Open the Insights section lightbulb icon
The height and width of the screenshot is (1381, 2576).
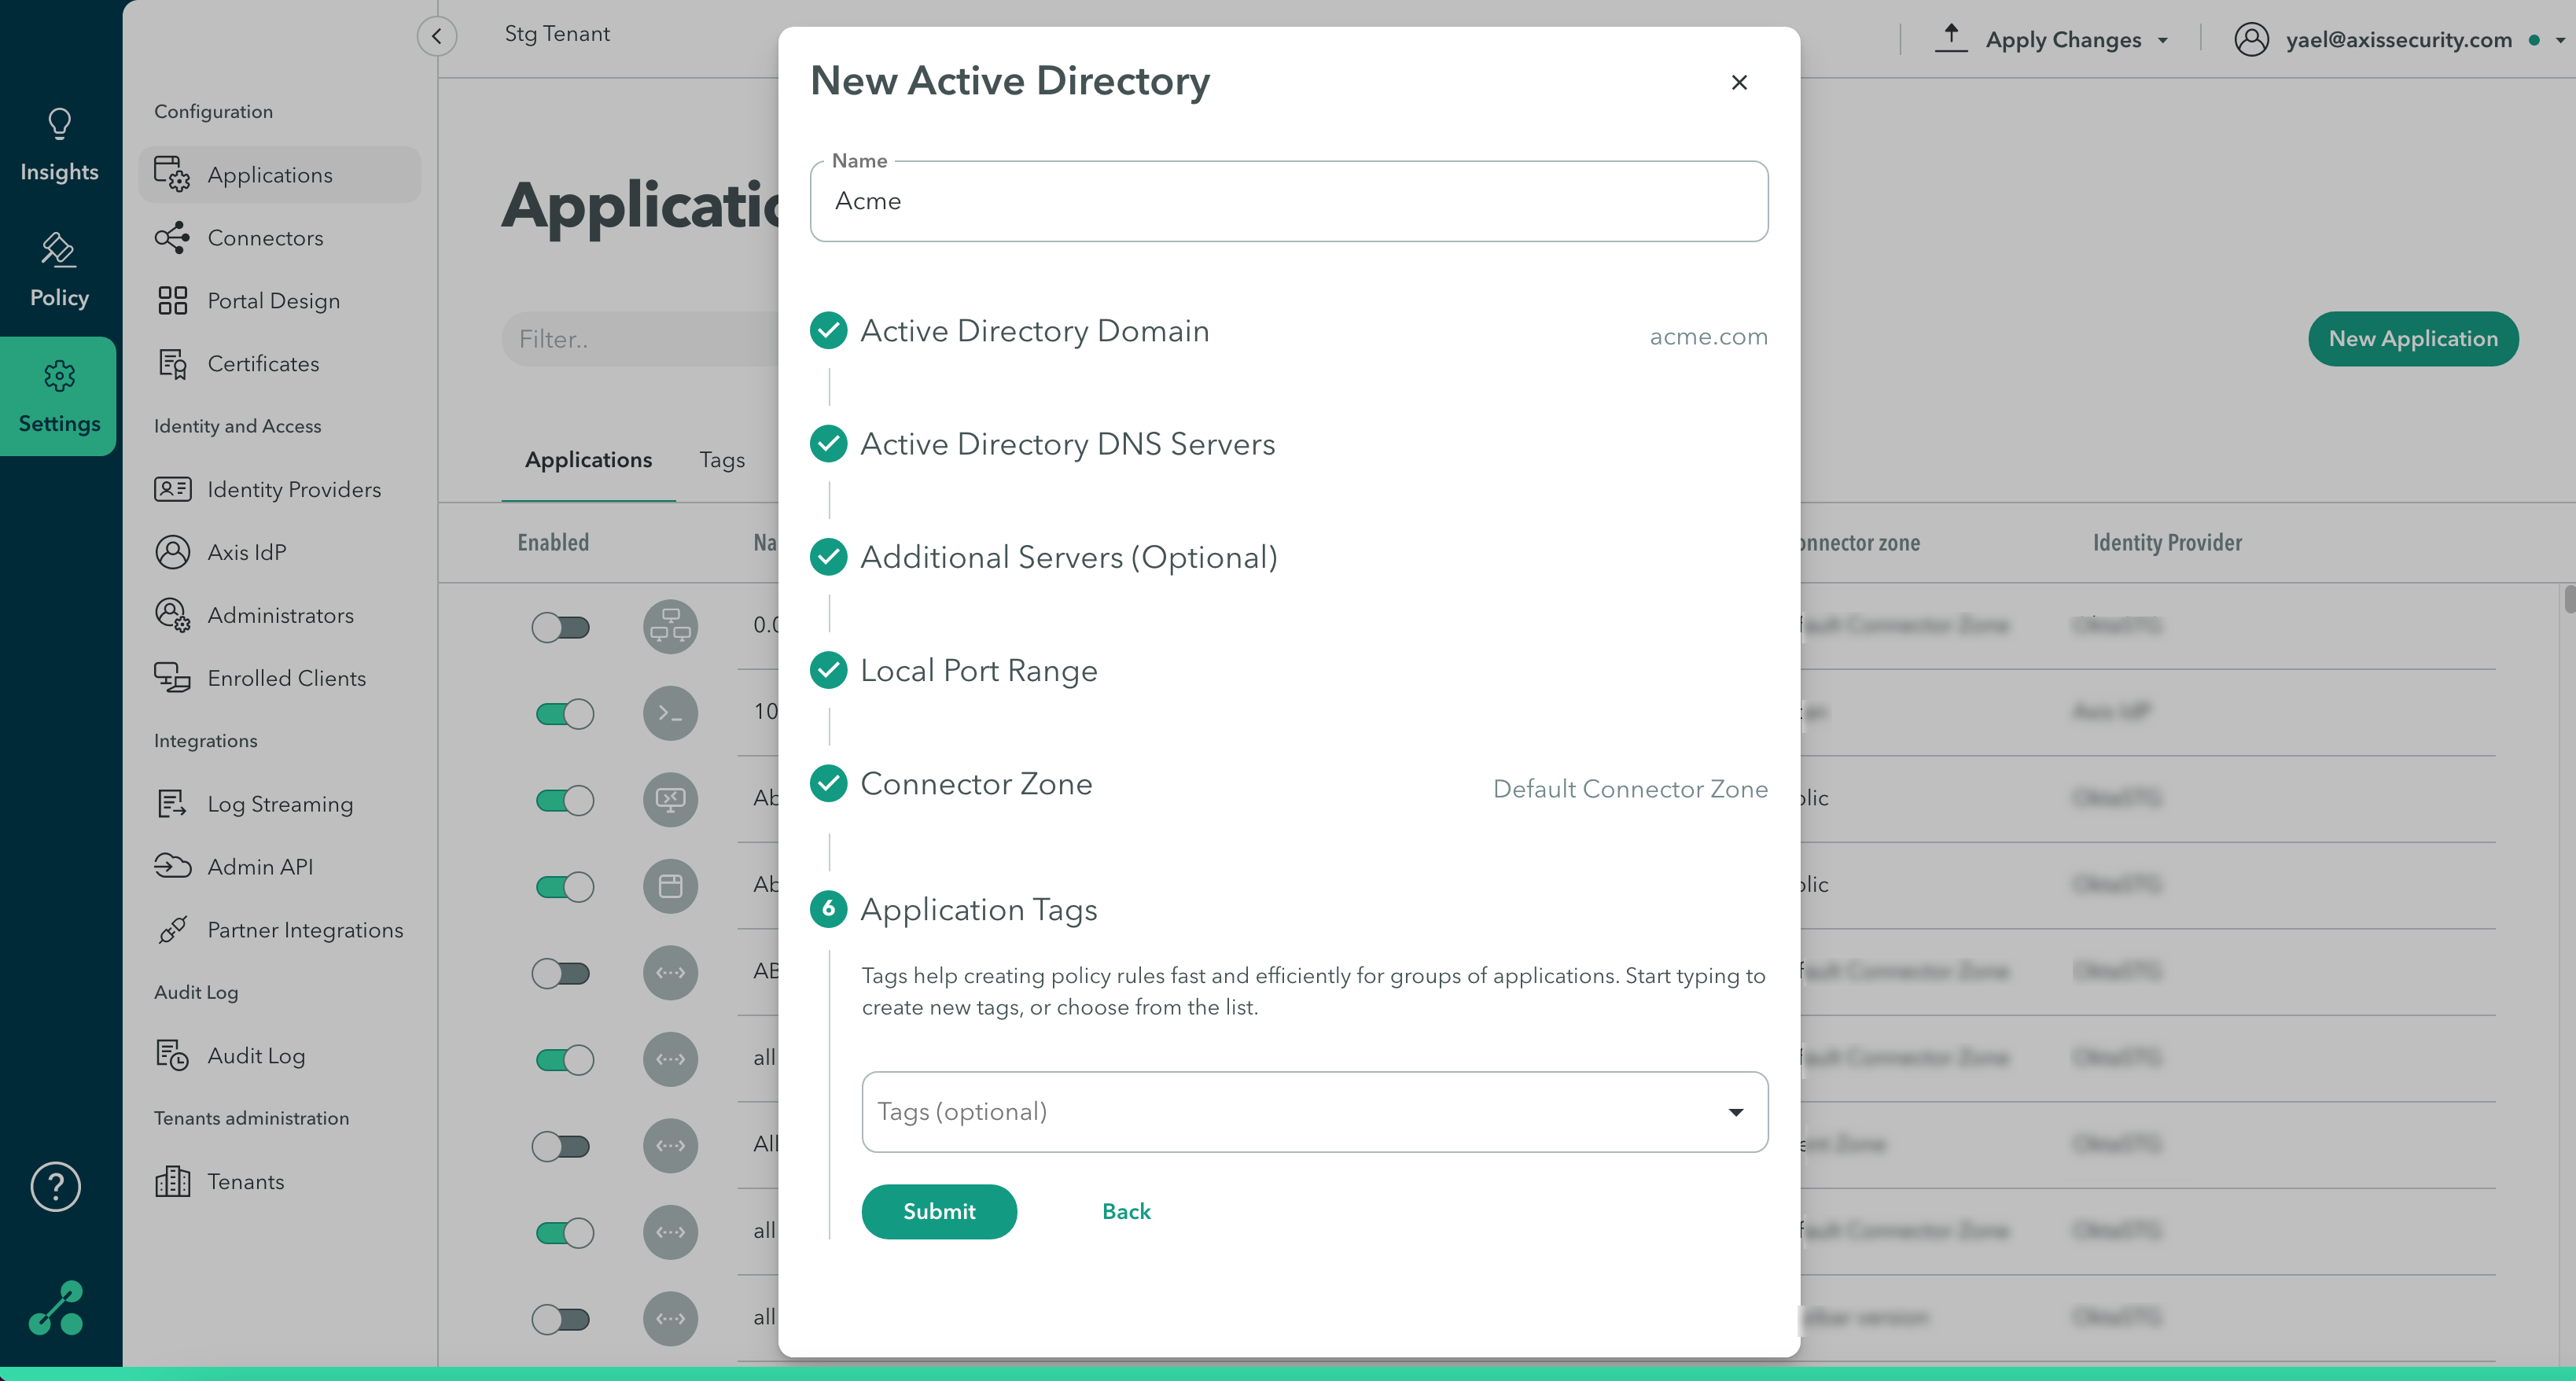(x=59, y=124)
